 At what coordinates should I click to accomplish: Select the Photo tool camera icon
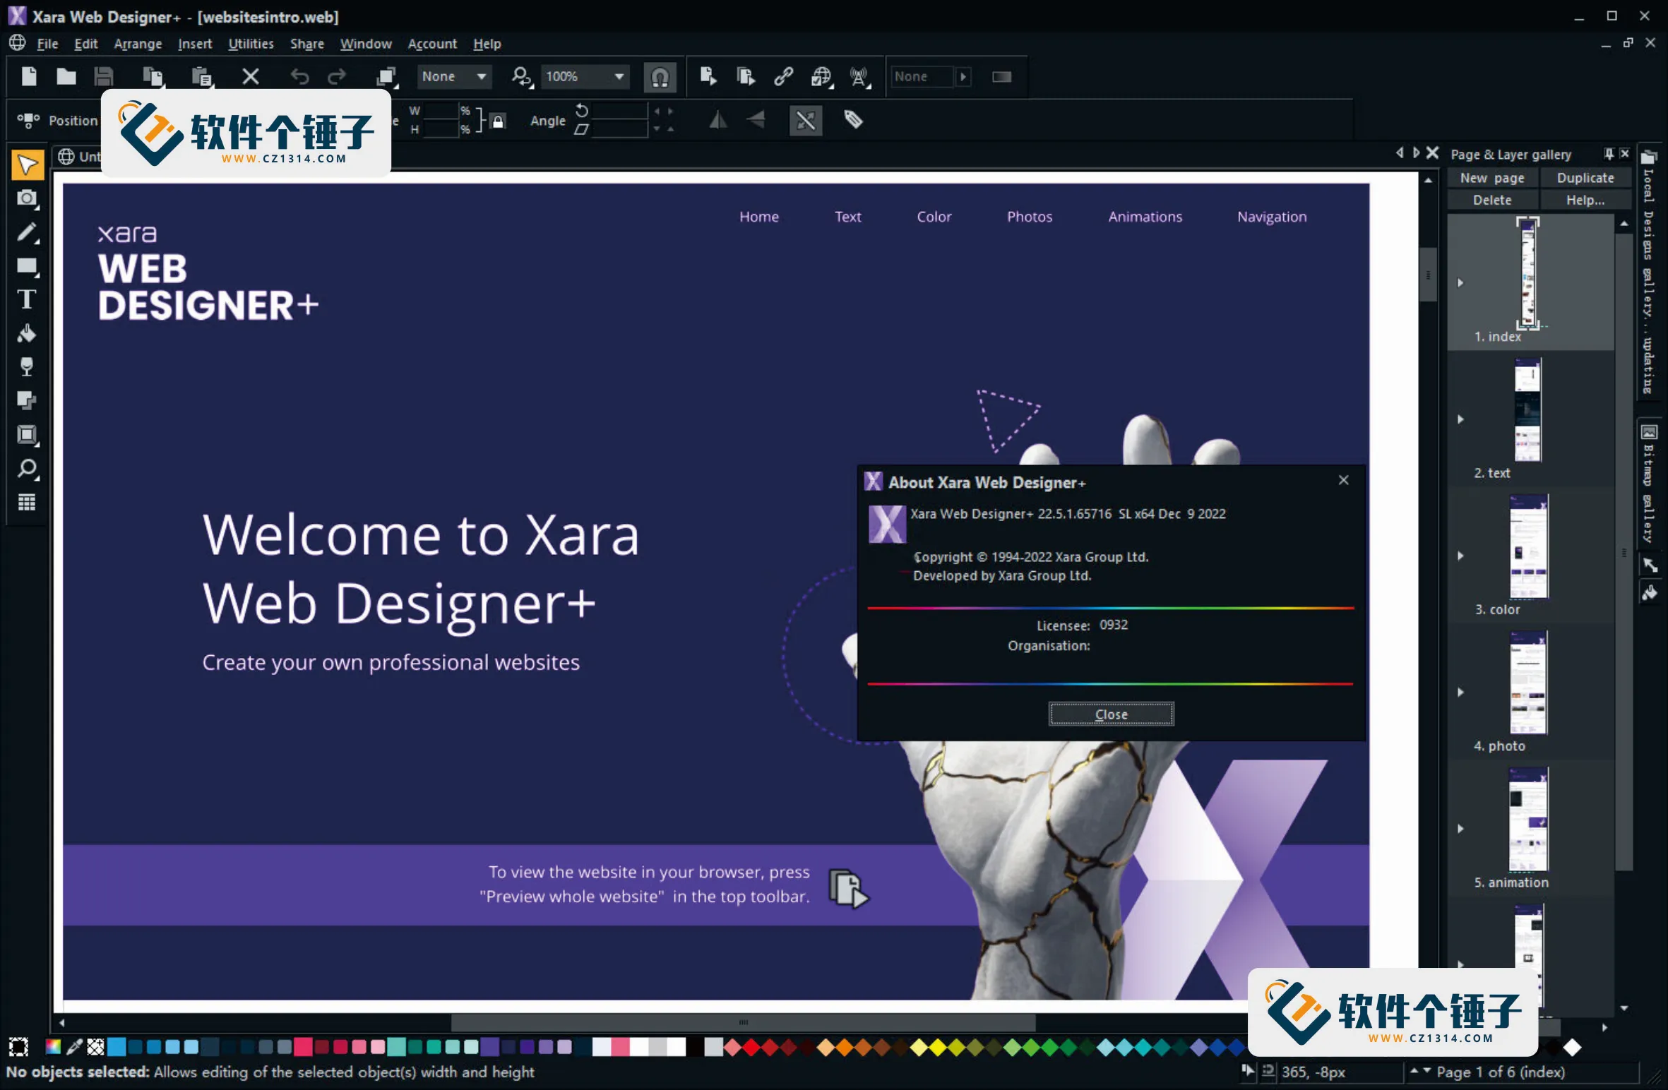coord(28,198)
